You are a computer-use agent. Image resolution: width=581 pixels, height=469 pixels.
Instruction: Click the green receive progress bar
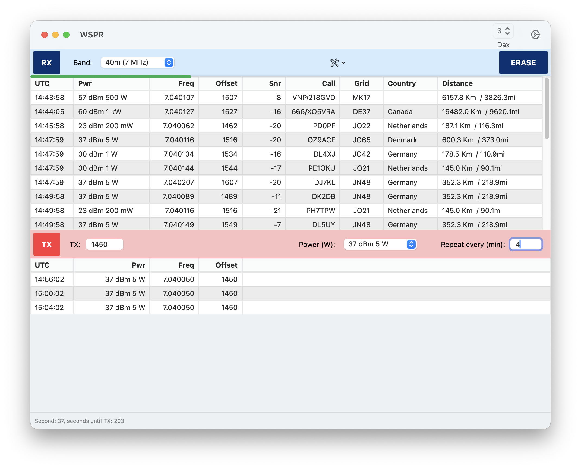click(x=111, y=77)
